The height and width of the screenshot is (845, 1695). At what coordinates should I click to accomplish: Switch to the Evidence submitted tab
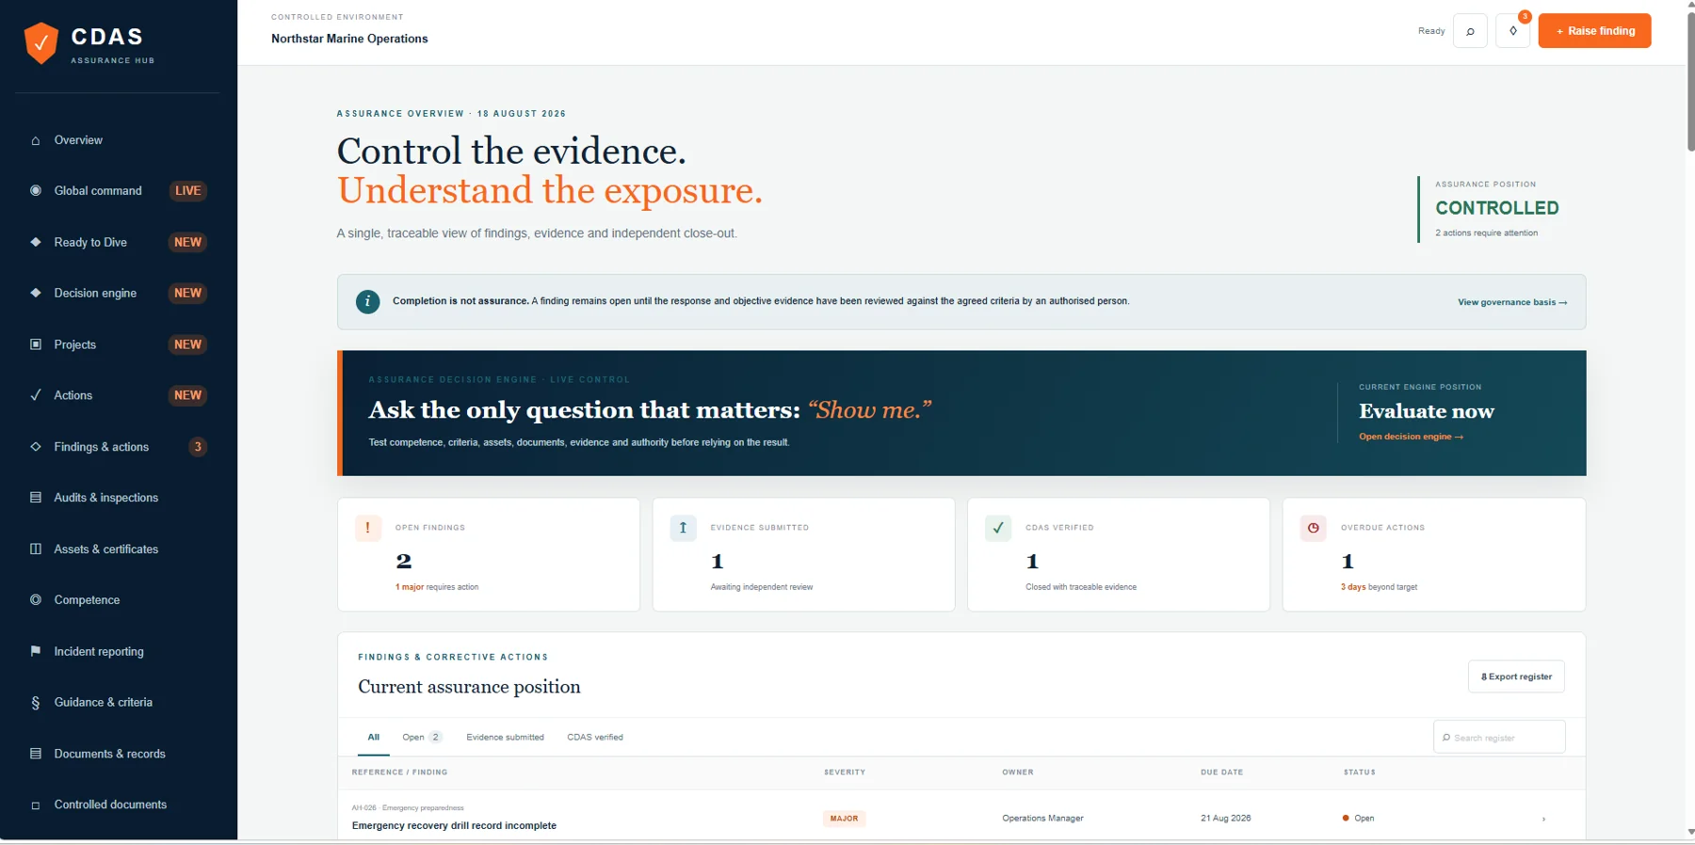(x=505, y=737)
